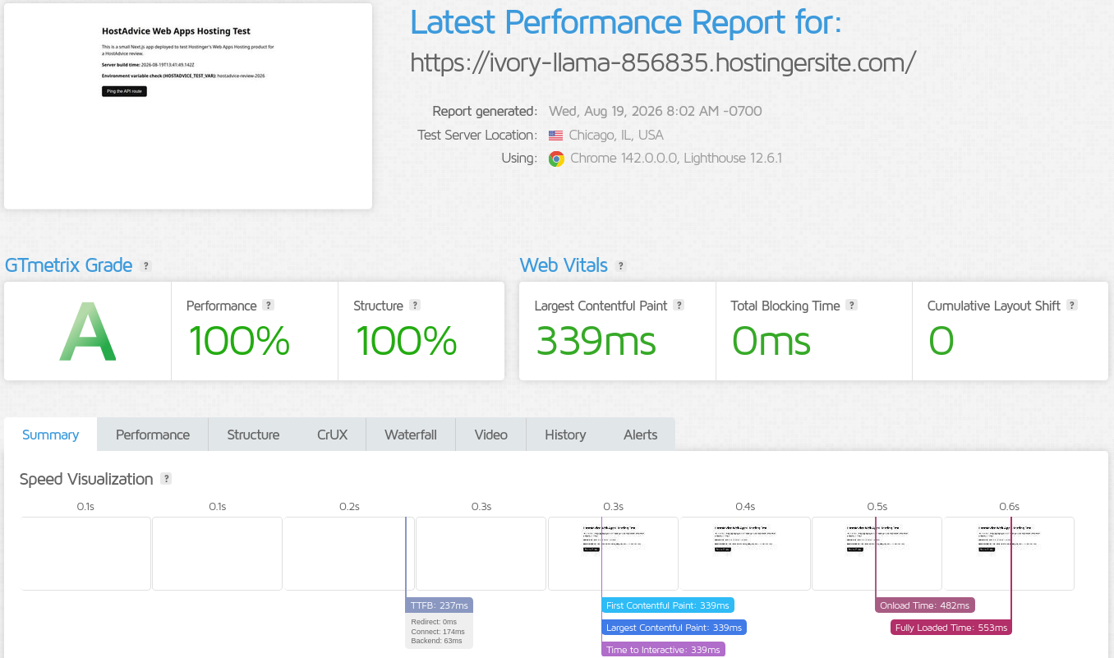Image resolution: width=1114 pixels, height=658 pixels.
Task: Click the Chicago, IL, USA location text
Action: point(616,135)
